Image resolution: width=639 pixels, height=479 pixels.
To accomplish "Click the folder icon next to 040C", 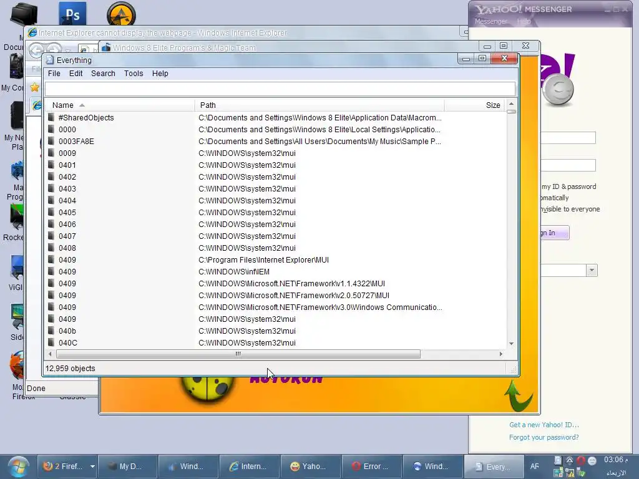I will [51, 342].
